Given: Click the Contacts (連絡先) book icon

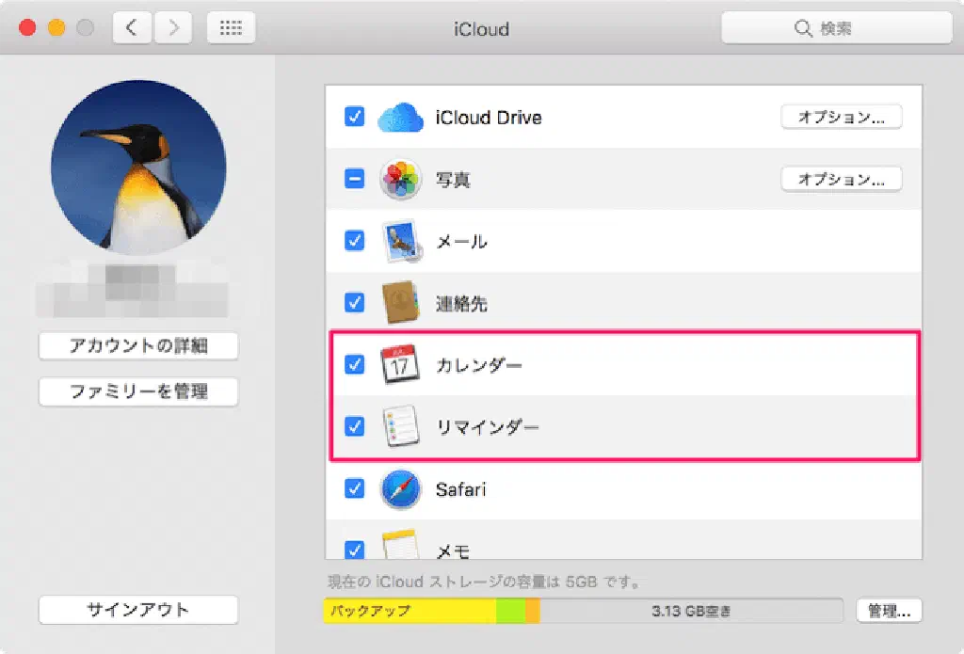Looking at the screenshot, I should (401, 303).
